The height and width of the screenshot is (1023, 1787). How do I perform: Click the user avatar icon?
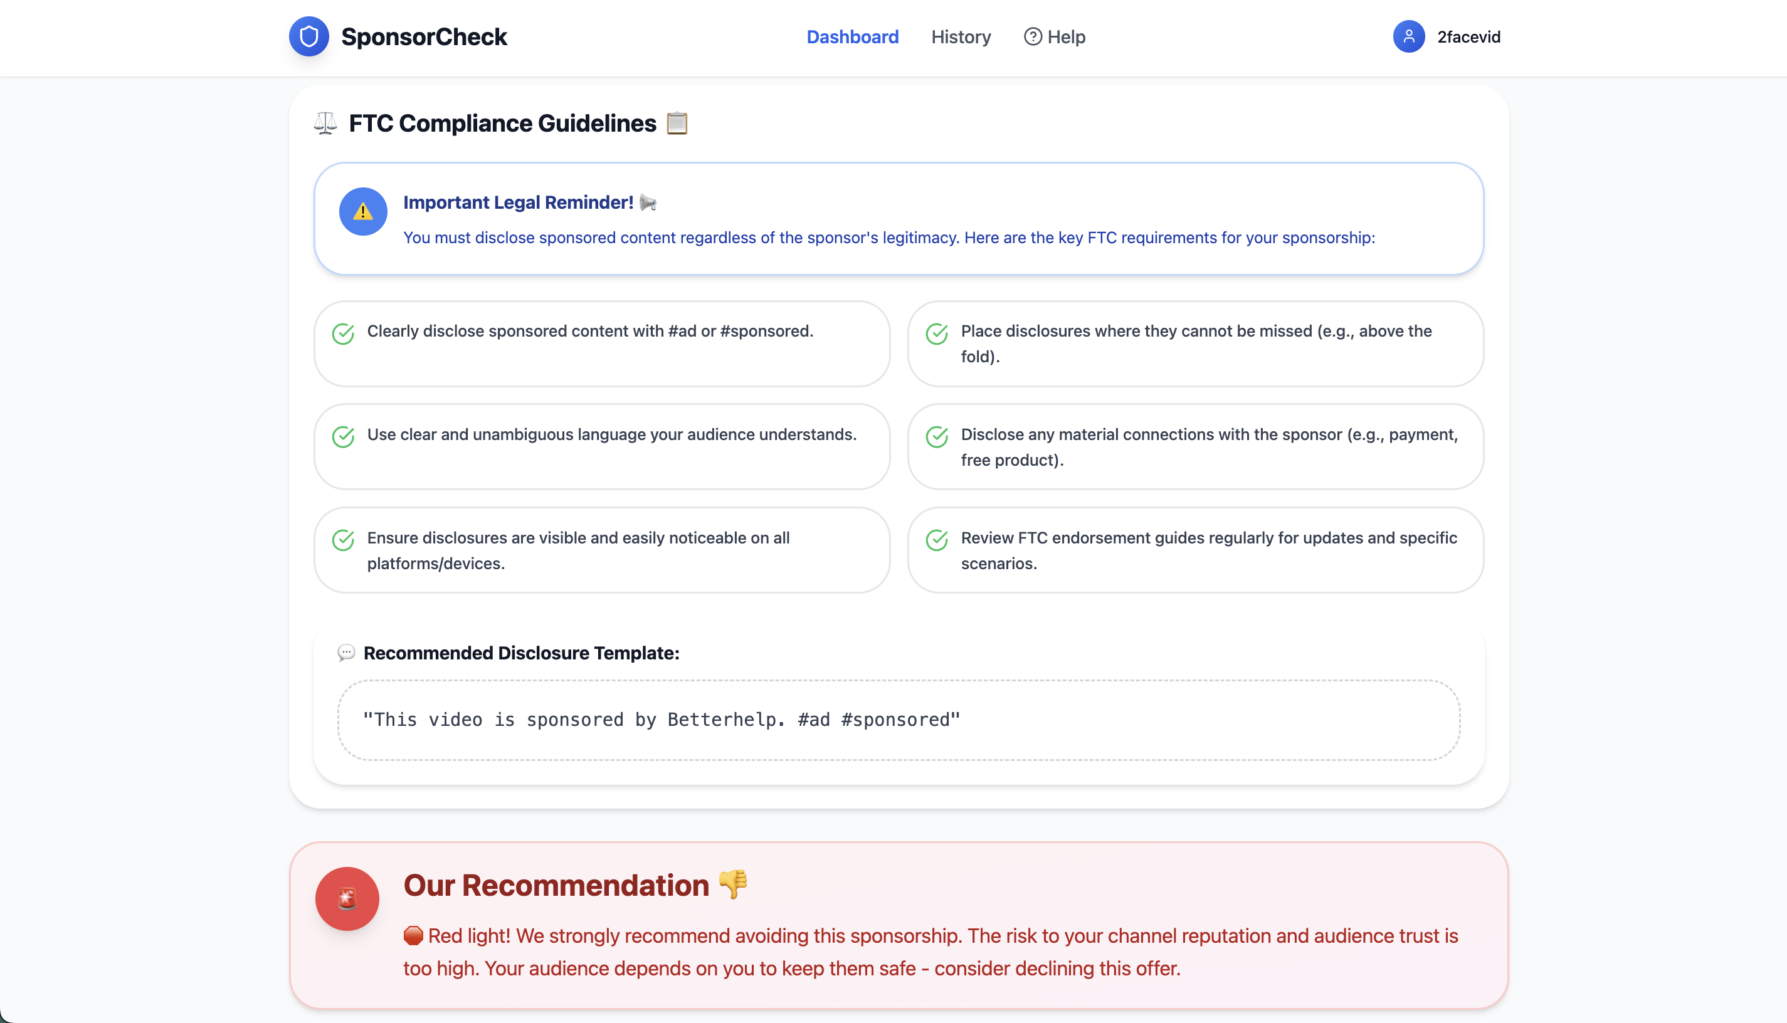click(x=1408, y=36)
